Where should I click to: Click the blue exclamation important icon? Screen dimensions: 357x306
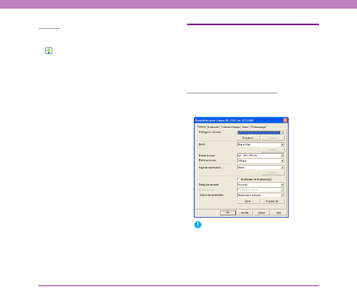pos(198,225)
